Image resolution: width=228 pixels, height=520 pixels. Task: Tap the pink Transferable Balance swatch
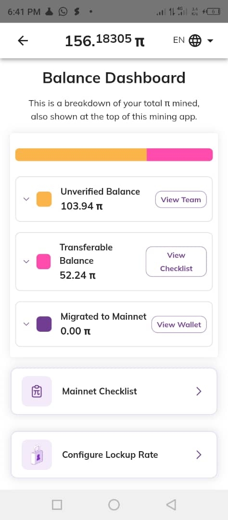(44, 261)
